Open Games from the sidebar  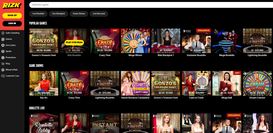[x=9, y=39]
